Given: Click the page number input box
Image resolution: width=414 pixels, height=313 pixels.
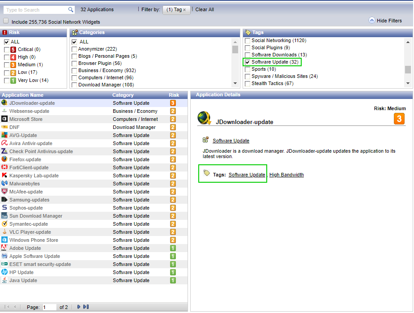Looking at the screenshot, I should click(x=49, y=307).
